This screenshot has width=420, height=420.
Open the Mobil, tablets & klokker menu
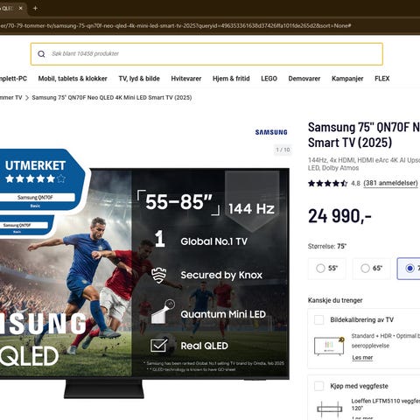point(73,79)
